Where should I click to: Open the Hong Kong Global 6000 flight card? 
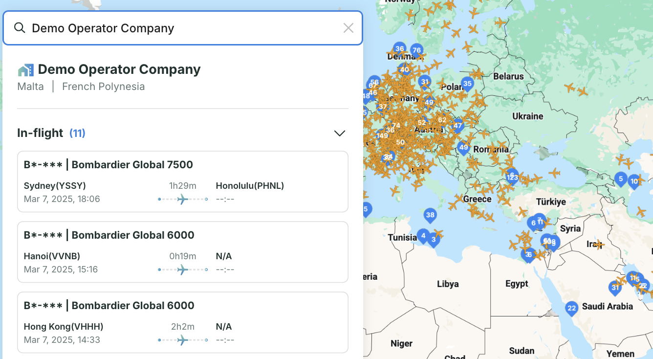pyautogui.click(x=183, y=322)
